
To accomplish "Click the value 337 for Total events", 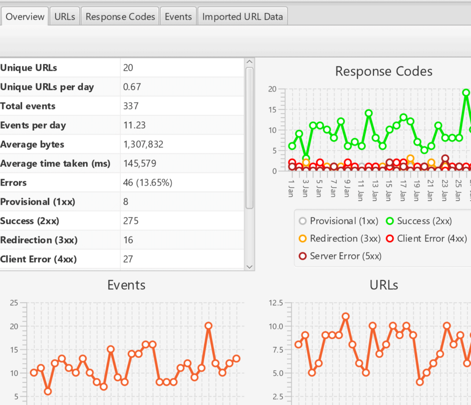I will 131,106.
